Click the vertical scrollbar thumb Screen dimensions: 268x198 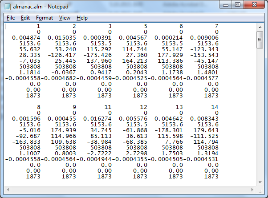pyautogui.click(x=260, y=40)
